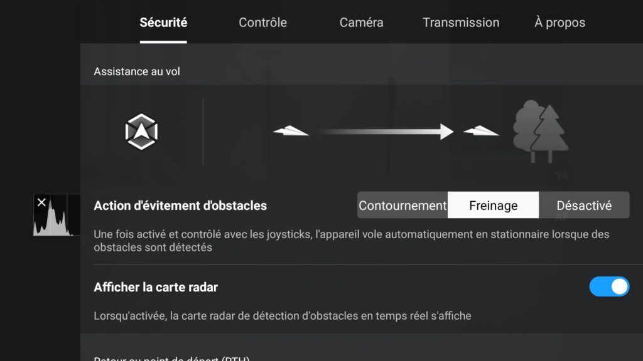Click the flight direction arrow graphic

[386, 132]
